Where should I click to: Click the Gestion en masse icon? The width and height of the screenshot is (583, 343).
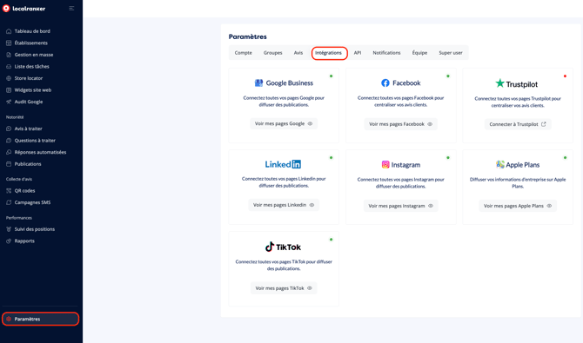(9, 55)
